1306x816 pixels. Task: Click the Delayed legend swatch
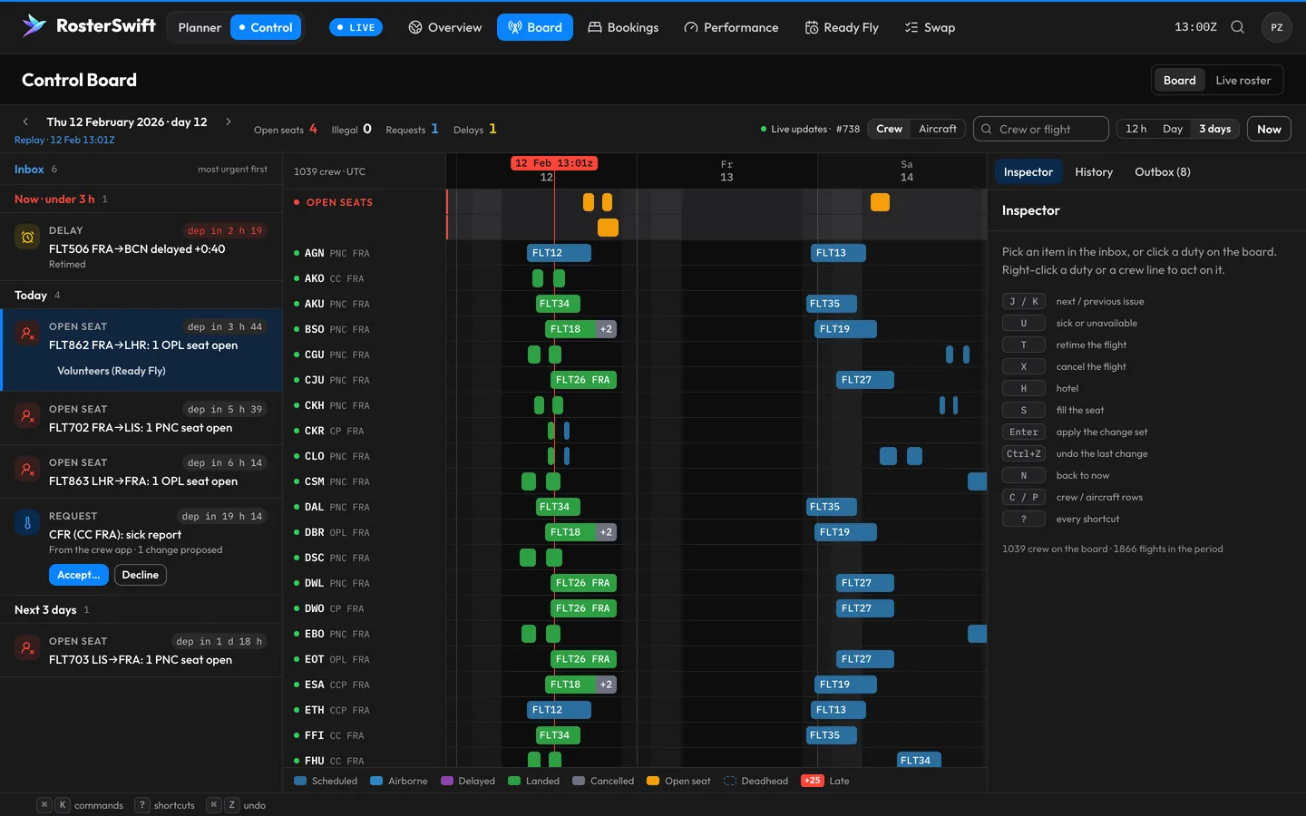coord(446,781)
